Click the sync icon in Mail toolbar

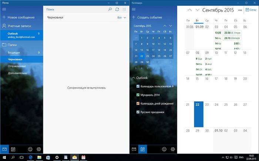tap(117, 9)
